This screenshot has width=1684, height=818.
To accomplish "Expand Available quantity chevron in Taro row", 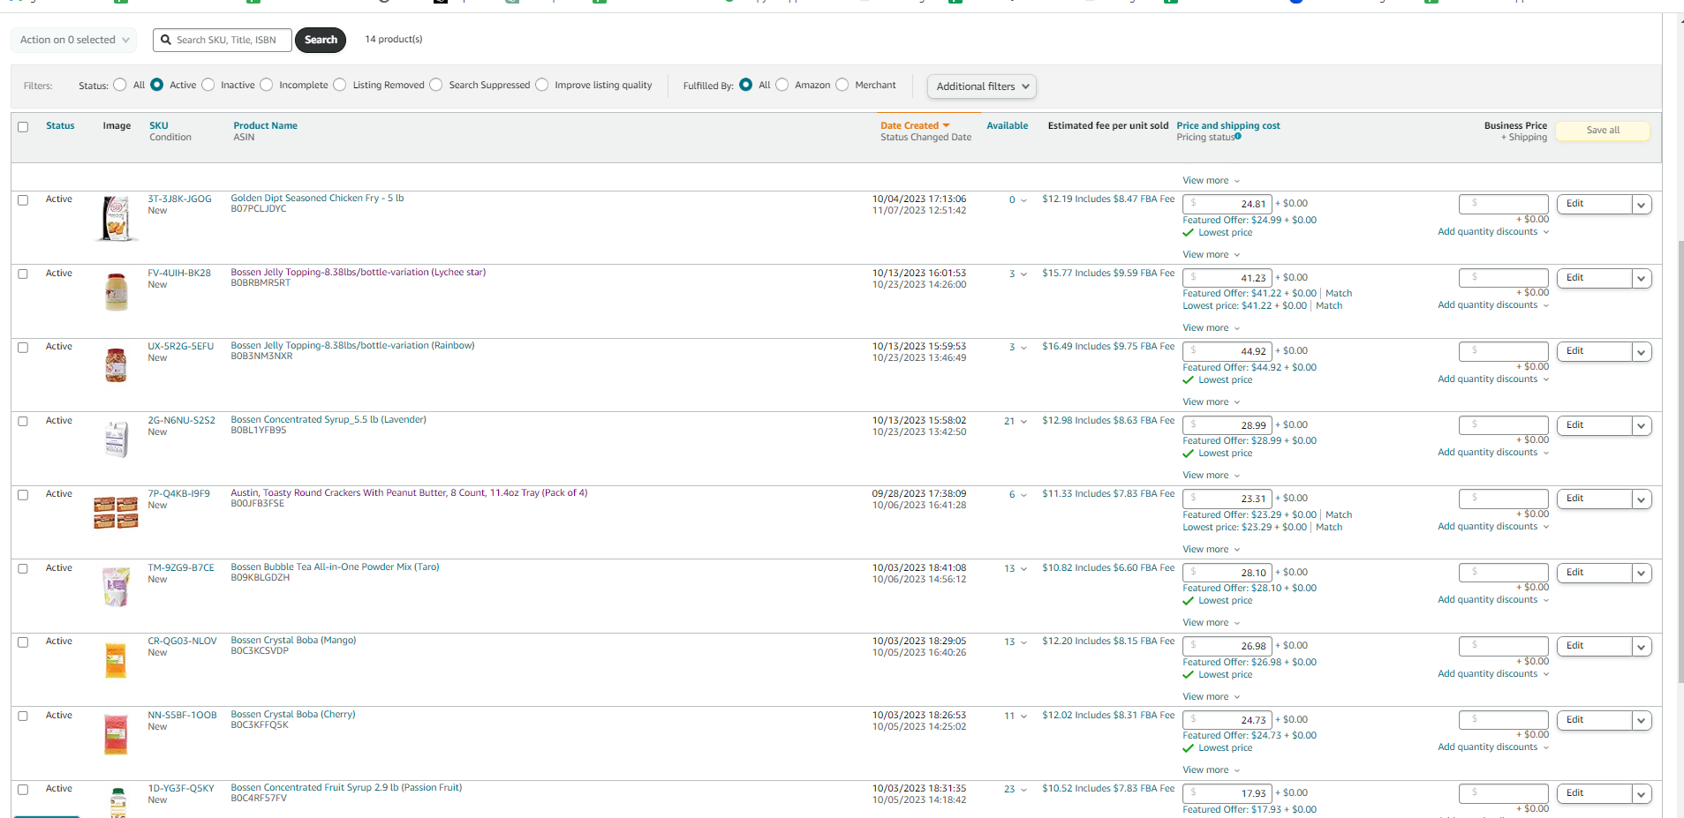I will (1023, 569).
